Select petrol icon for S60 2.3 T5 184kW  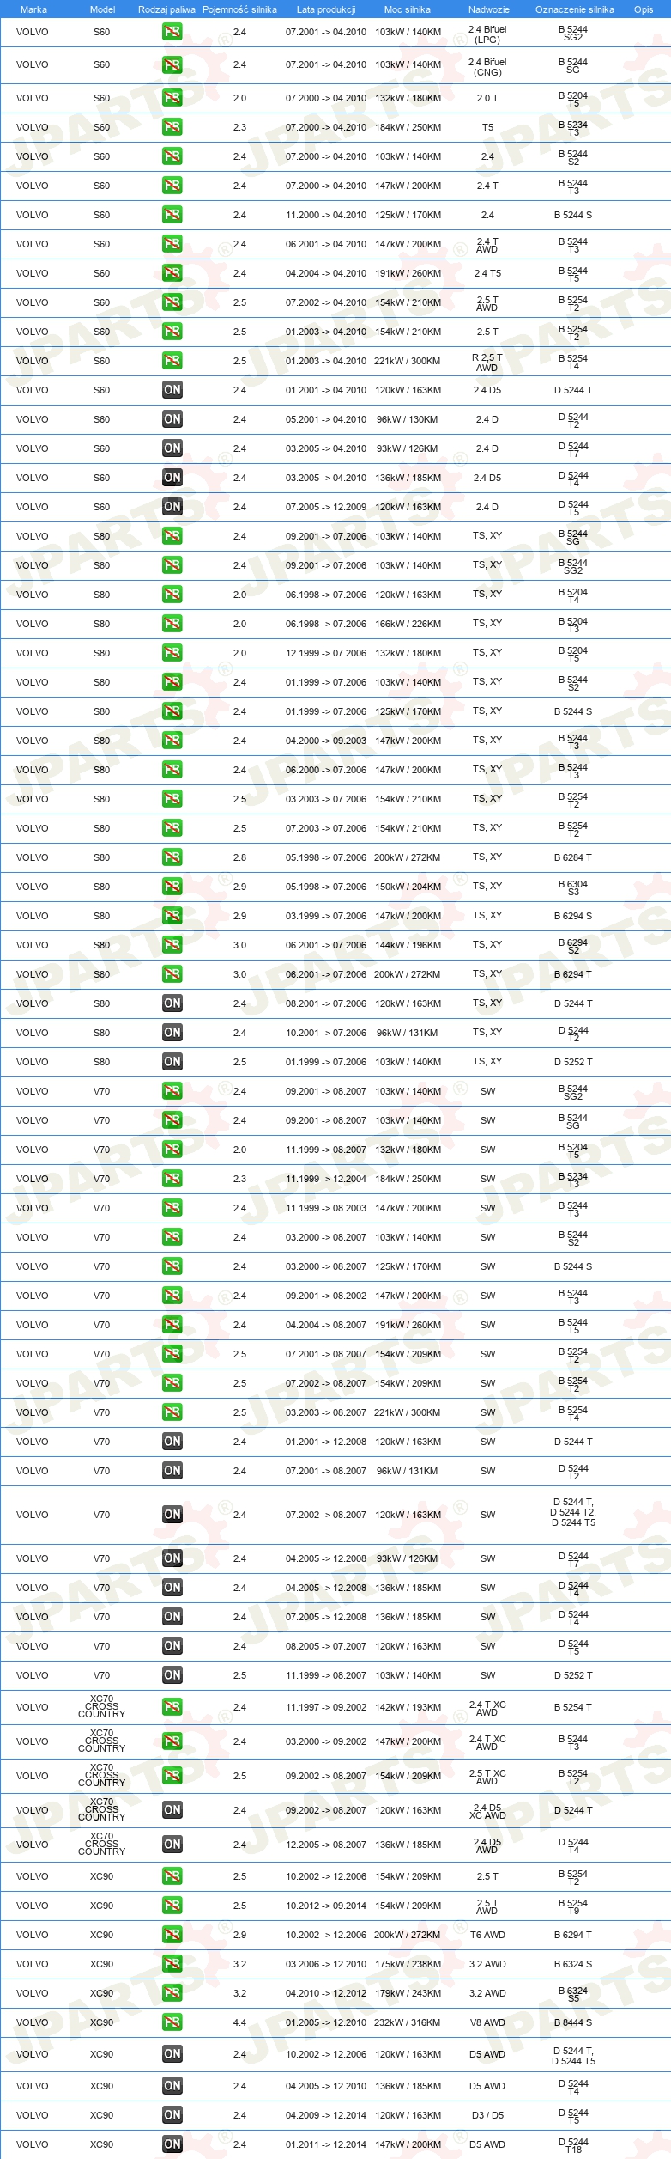tap(172, 127)
